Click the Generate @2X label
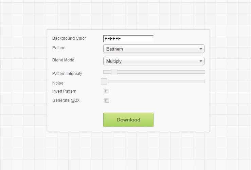251x170 pixels. click(66, 100)
